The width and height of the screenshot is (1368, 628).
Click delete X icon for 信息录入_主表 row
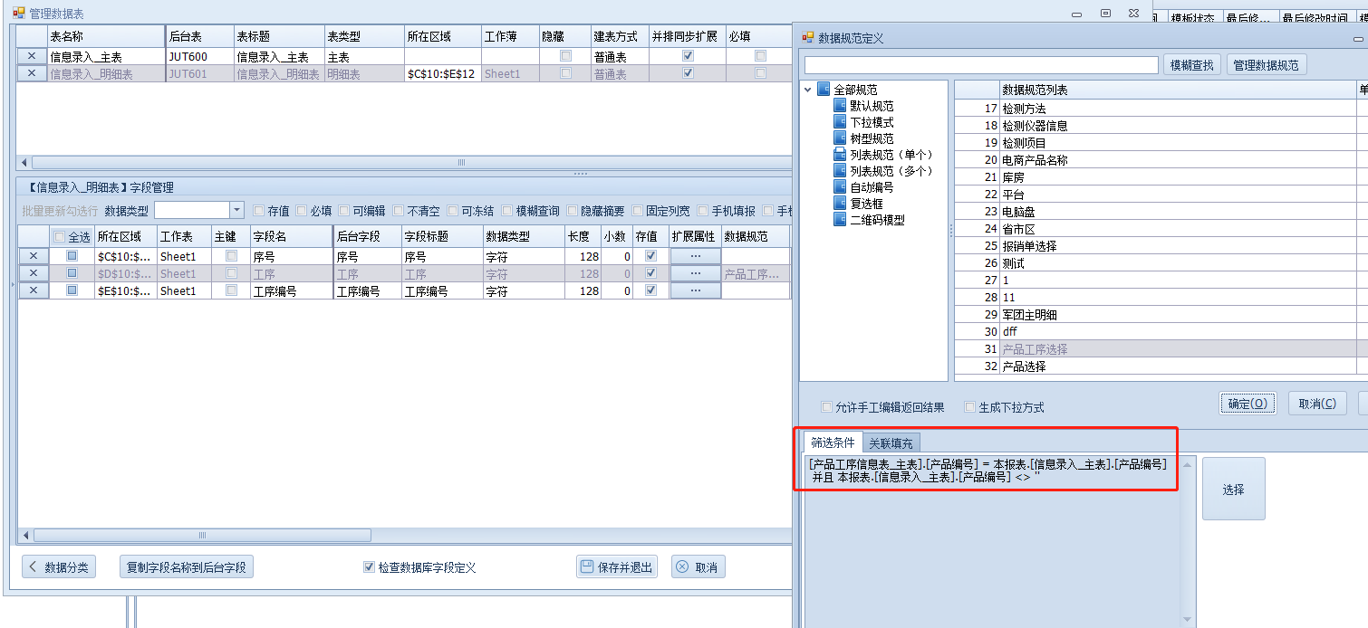point(33,56)
